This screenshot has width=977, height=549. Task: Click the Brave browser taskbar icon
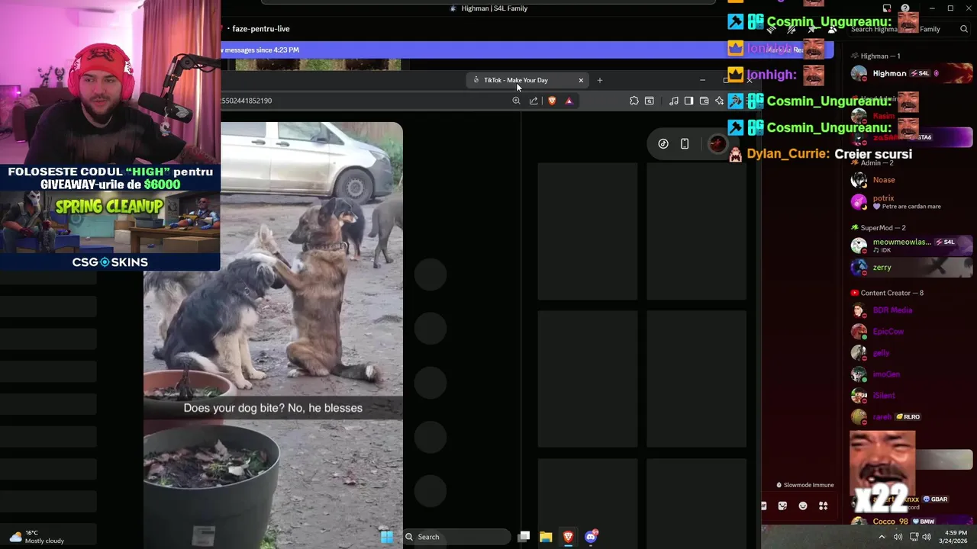point(568,537)
